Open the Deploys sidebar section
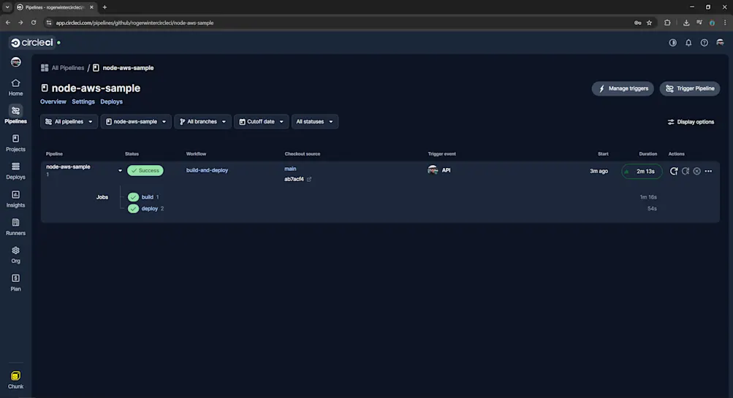Screen dimensions: 733x398 click(x=15, y=171)
